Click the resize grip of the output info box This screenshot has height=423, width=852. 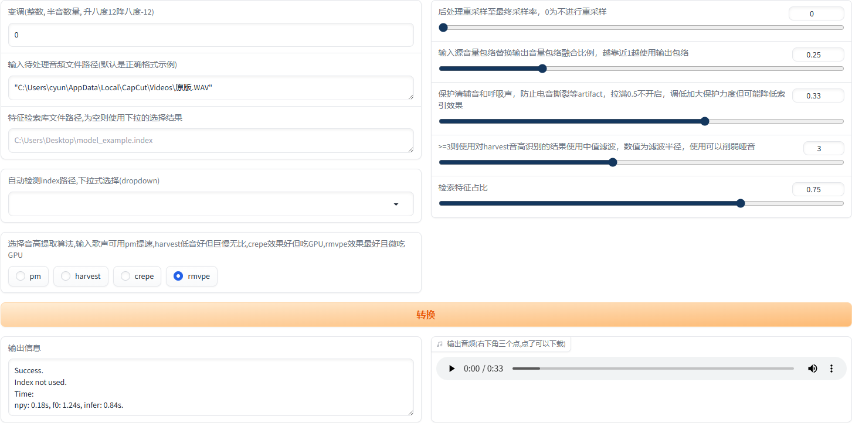pyautogui.click(x=410, y=412)
